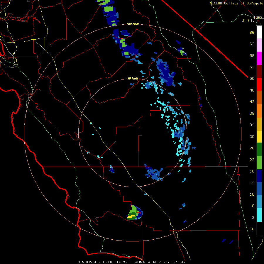
Task: Select the bright red legend segment
Action: (259, 84)
